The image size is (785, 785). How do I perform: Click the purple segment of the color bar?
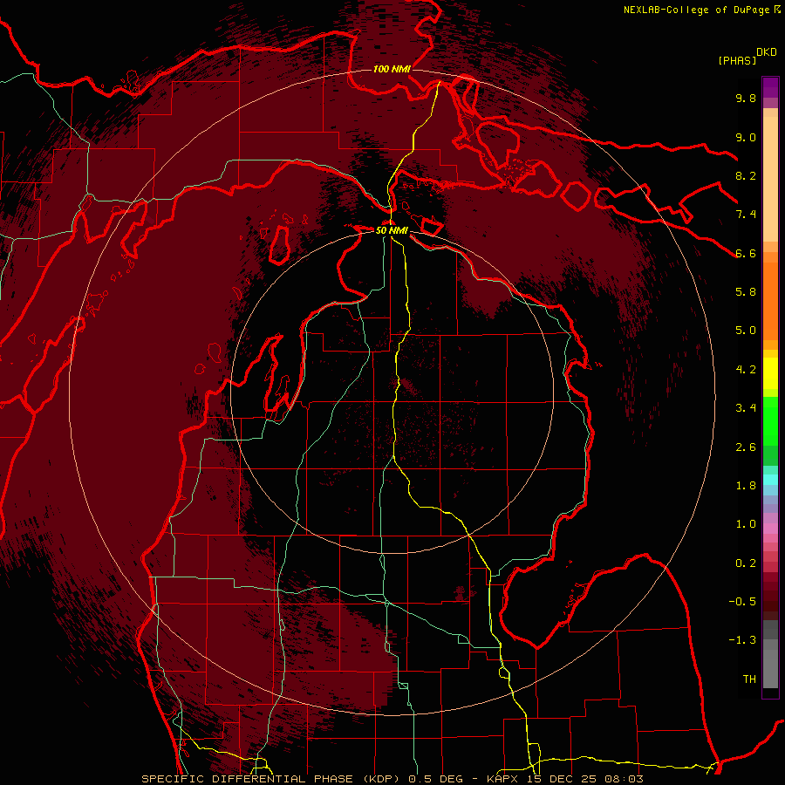coord(770,87)
